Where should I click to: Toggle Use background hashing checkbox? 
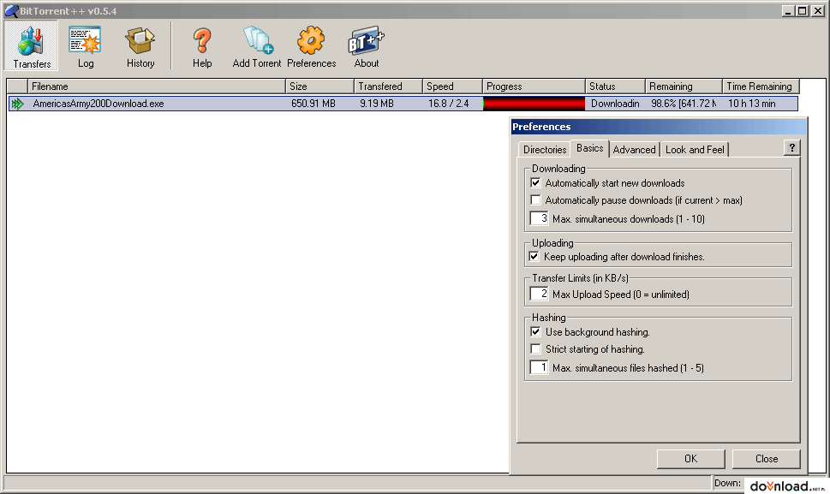tap(535, 331)
